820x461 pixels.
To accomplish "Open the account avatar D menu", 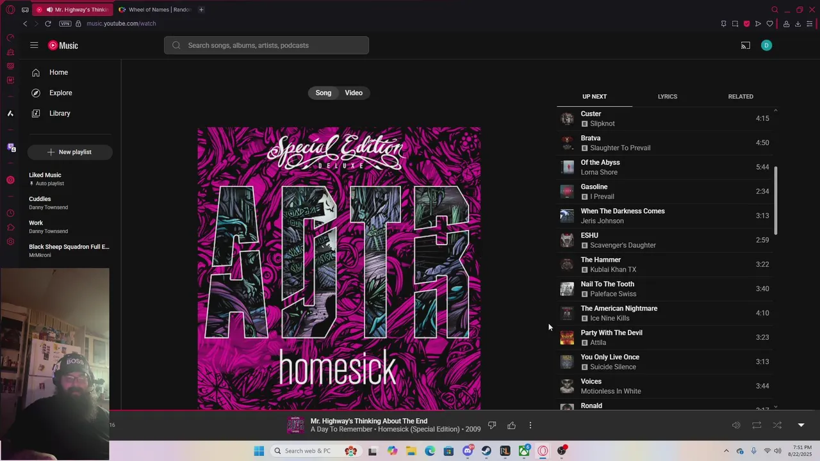I will (x=766, y=45).
